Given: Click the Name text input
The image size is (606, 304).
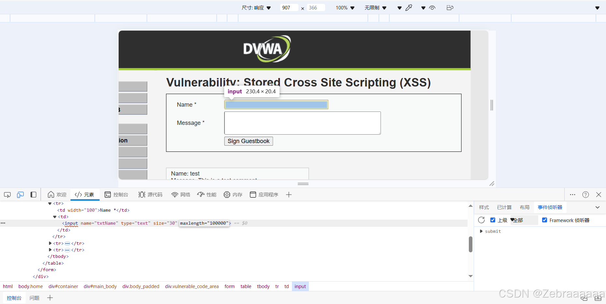Looking at the screenshot, I should (x=276, y=104).
